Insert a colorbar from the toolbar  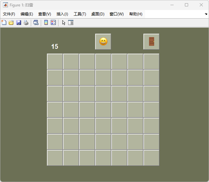pos(46,22)
